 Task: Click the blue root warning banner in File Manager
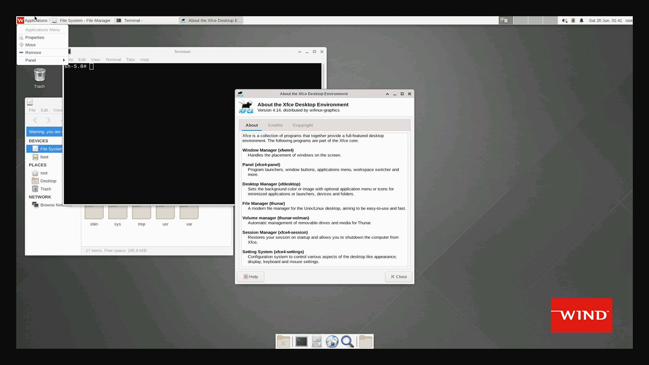(x=45, y=132)
